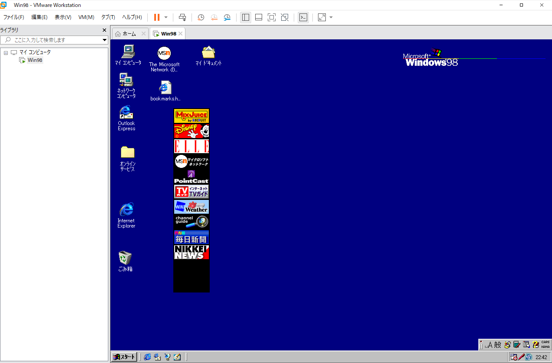Enter full screen mode icon
552x363 pixels.
click(x=272, y=17)
